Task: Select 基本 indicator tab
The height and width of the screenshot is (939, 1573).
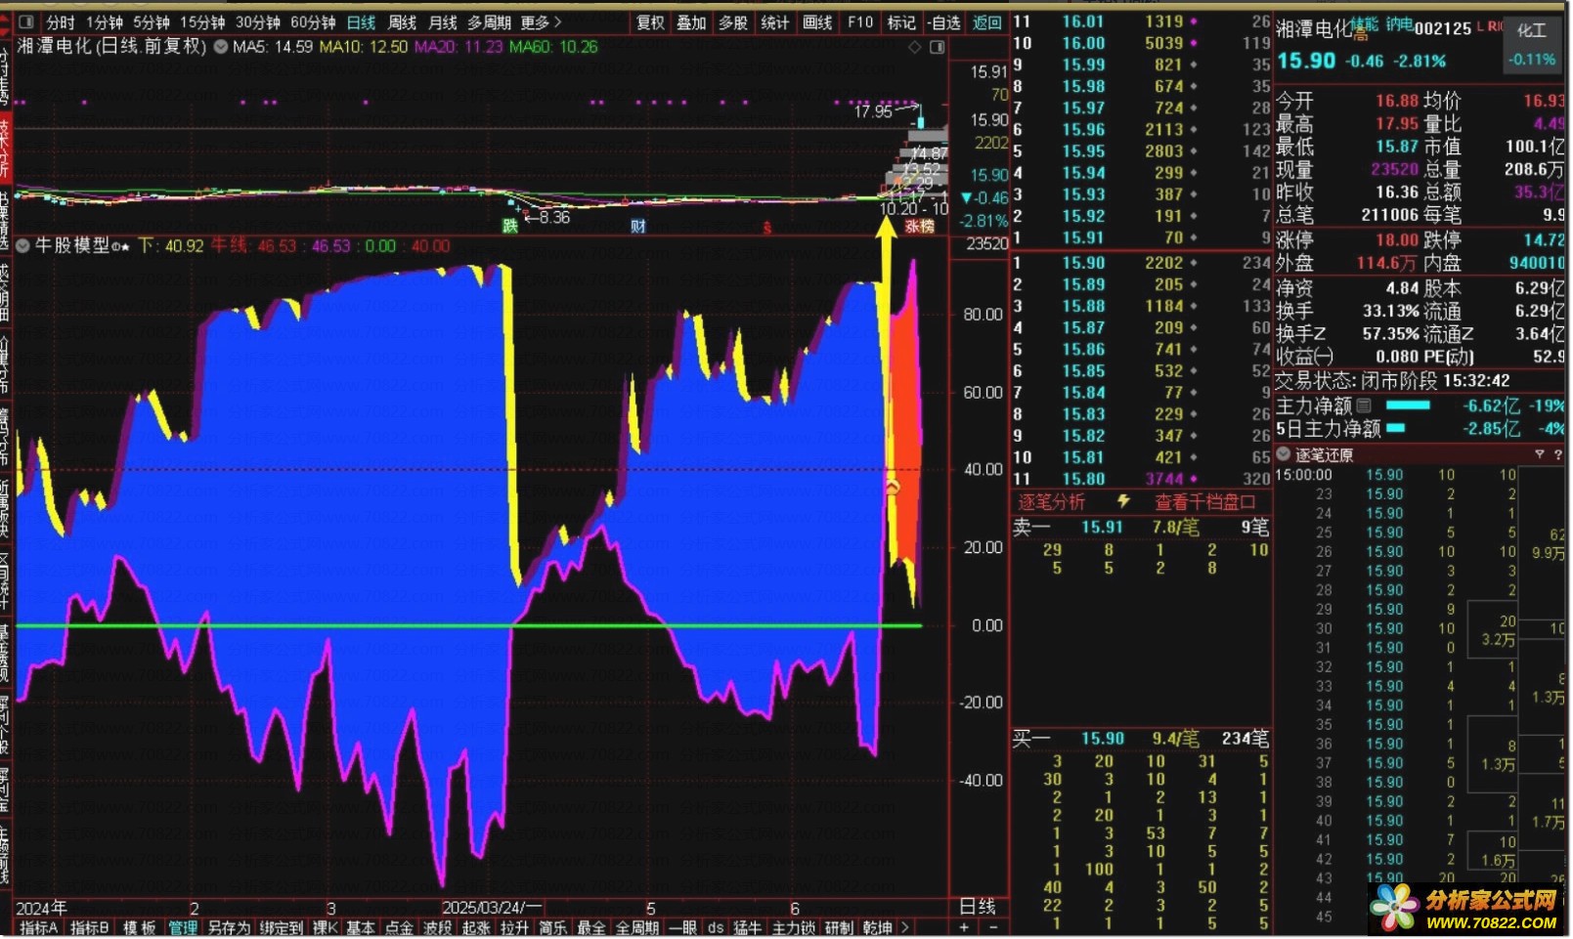Action: 361,927
